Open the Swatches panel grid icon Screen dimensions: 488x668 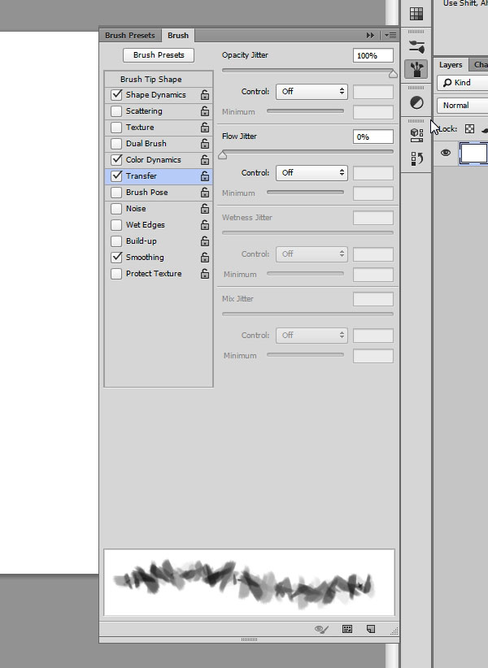click(416, 14)
